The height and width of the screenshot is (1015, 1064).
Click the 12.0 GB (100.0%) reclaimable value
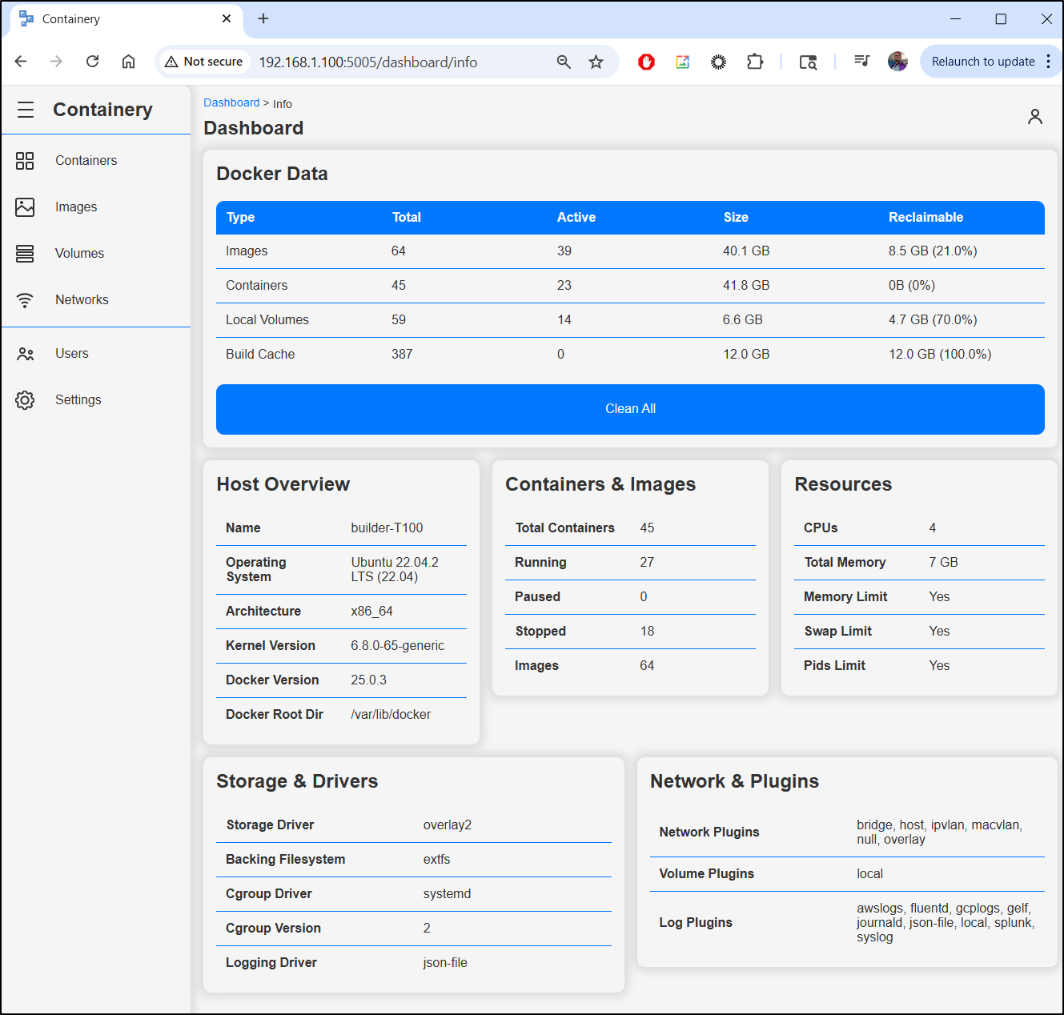click(940, 355)
